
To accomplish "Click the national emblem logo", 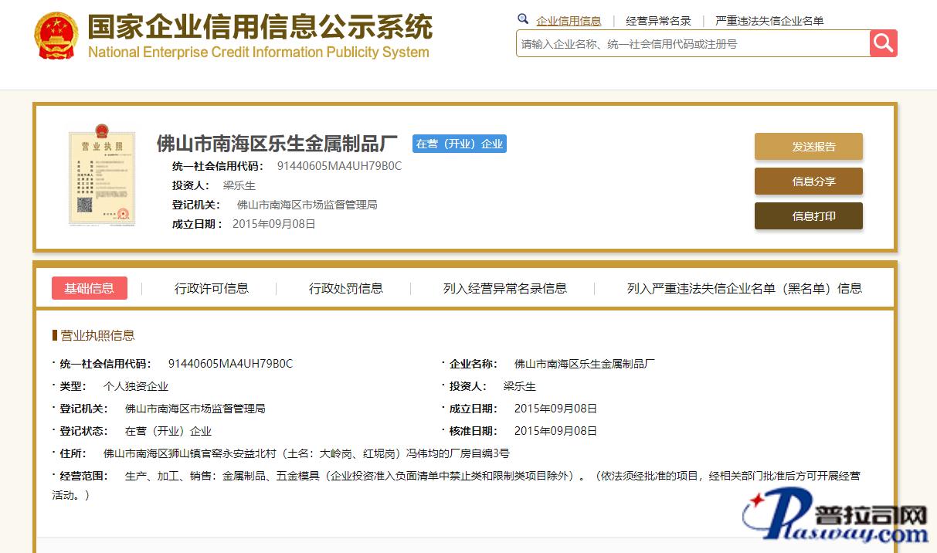I will (56, 36).
